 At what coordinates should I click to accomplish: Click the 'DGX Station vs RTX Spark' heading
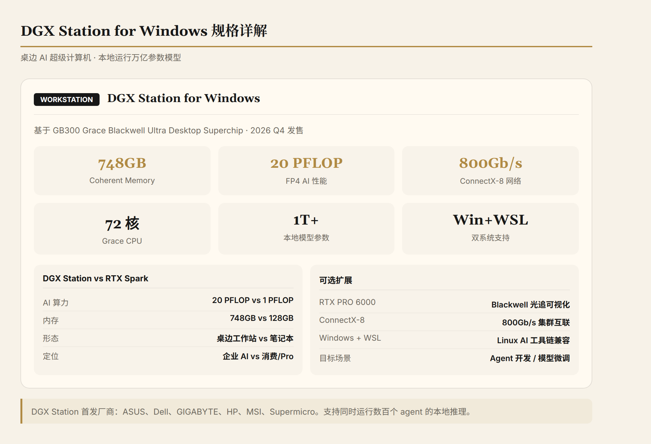pos(95,278)
